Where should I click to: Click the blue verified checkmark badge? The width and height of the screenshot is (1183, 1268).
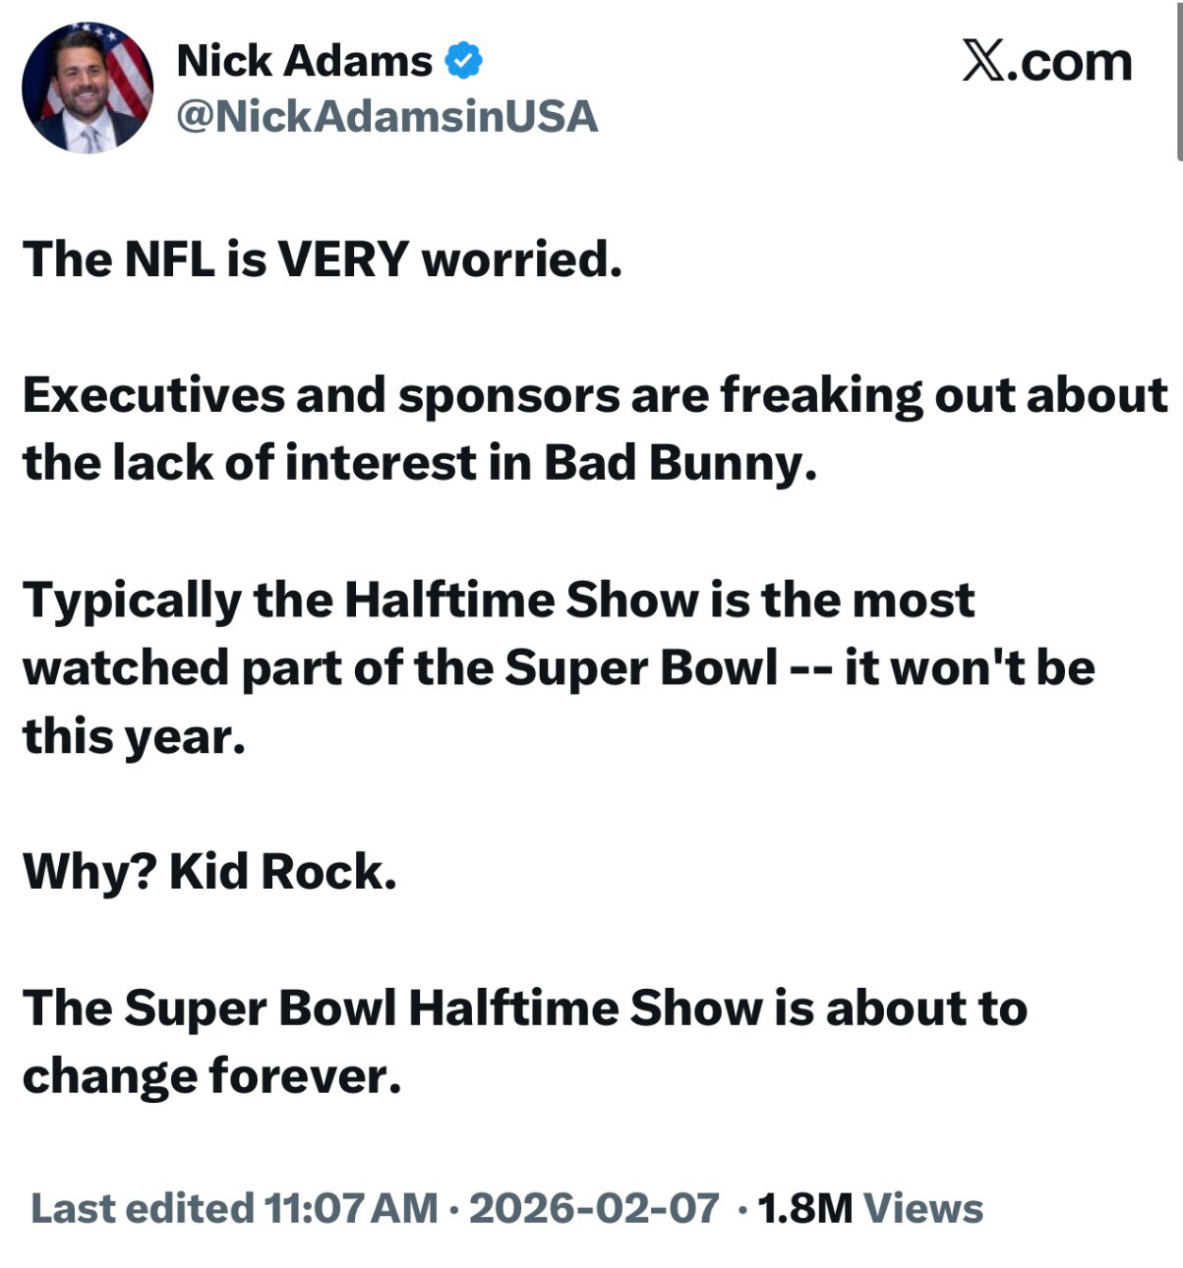click(x=464, y=61)
